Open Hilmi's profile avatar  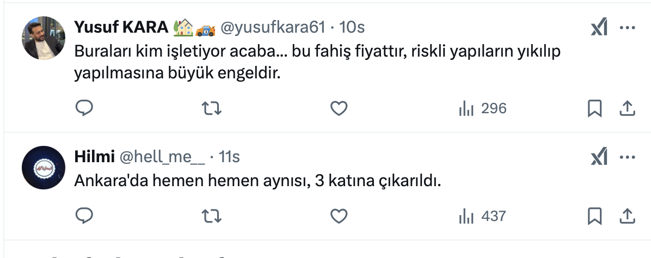[x=43, y=167]
